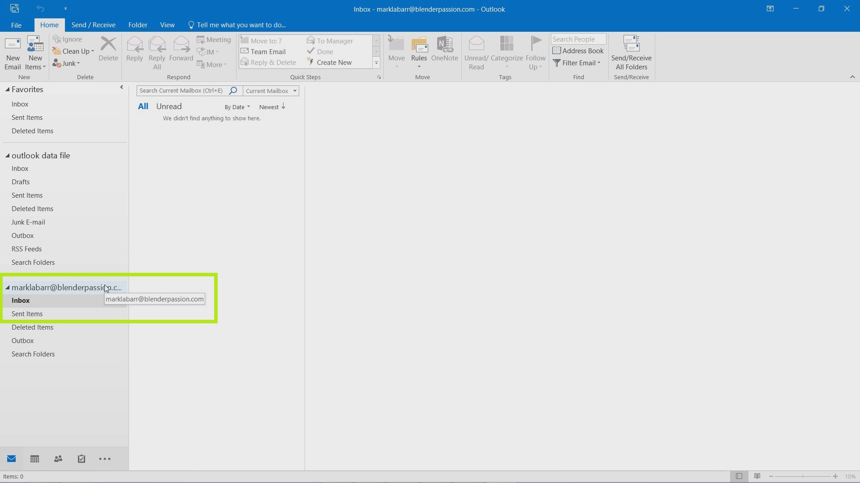Click Create New quick step

pyautogui.click(x=329, y=63)
